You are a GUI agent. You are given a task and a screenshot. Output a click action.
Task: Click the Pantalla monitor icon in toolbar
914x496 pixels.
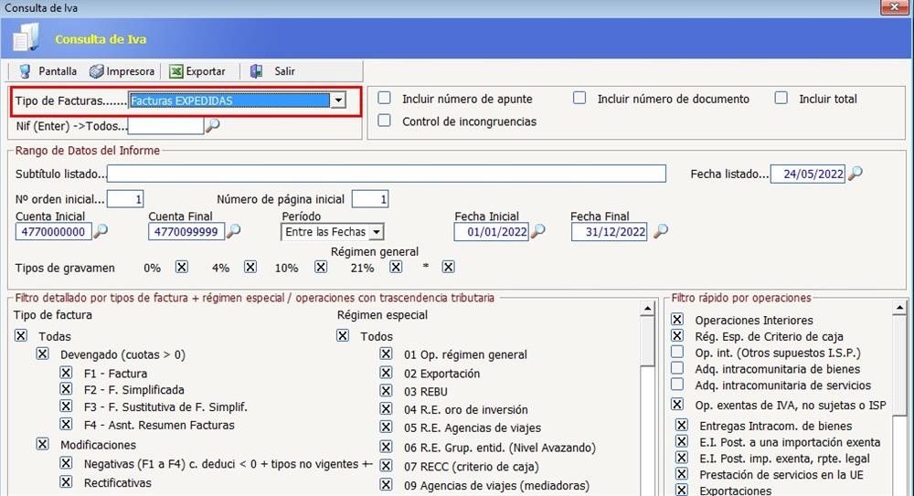pos(23,71)
